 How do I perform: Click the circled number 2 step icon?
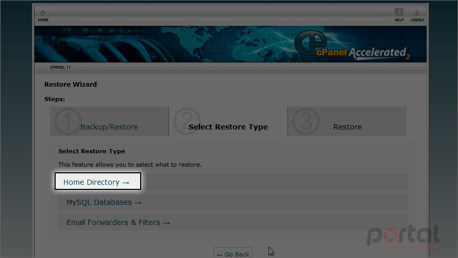(x=187, y=121)
